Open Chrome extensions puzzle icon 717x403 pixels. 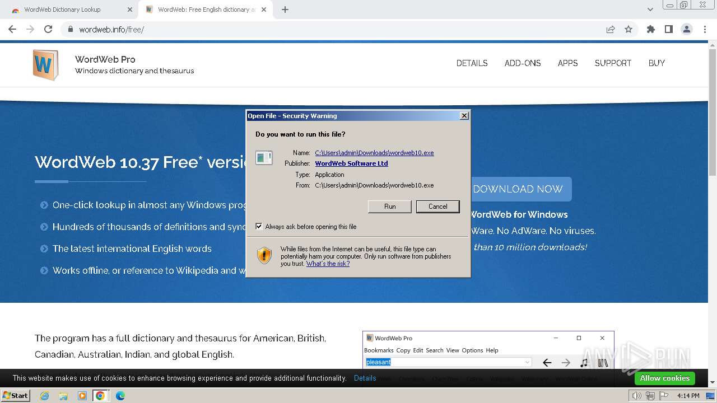651,29
